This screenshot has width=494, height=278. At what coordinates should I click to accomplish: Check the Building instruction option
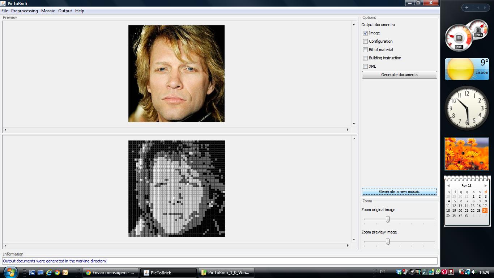point(365,58)
